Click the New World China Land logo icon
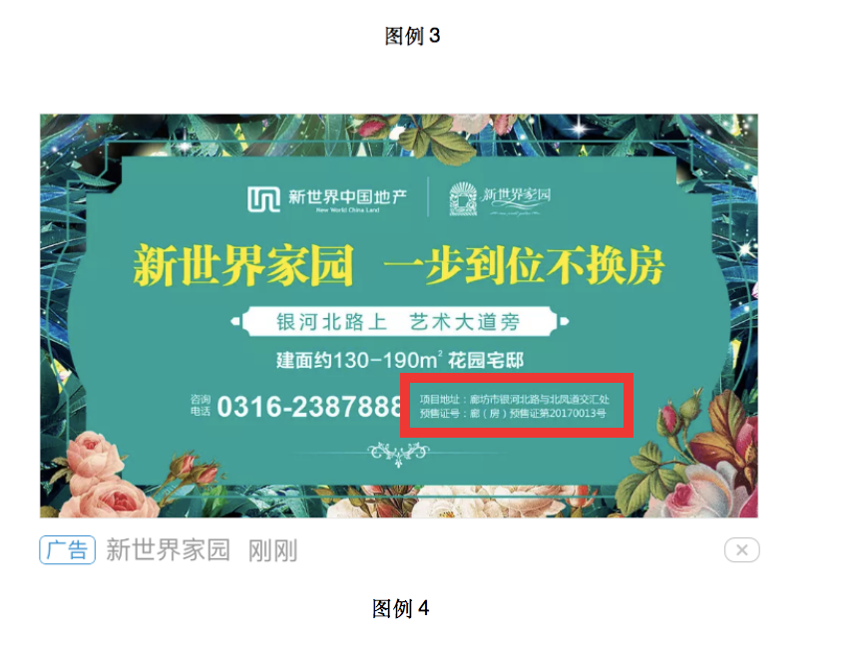Screen dimensions: 844x660 point(263,199)
